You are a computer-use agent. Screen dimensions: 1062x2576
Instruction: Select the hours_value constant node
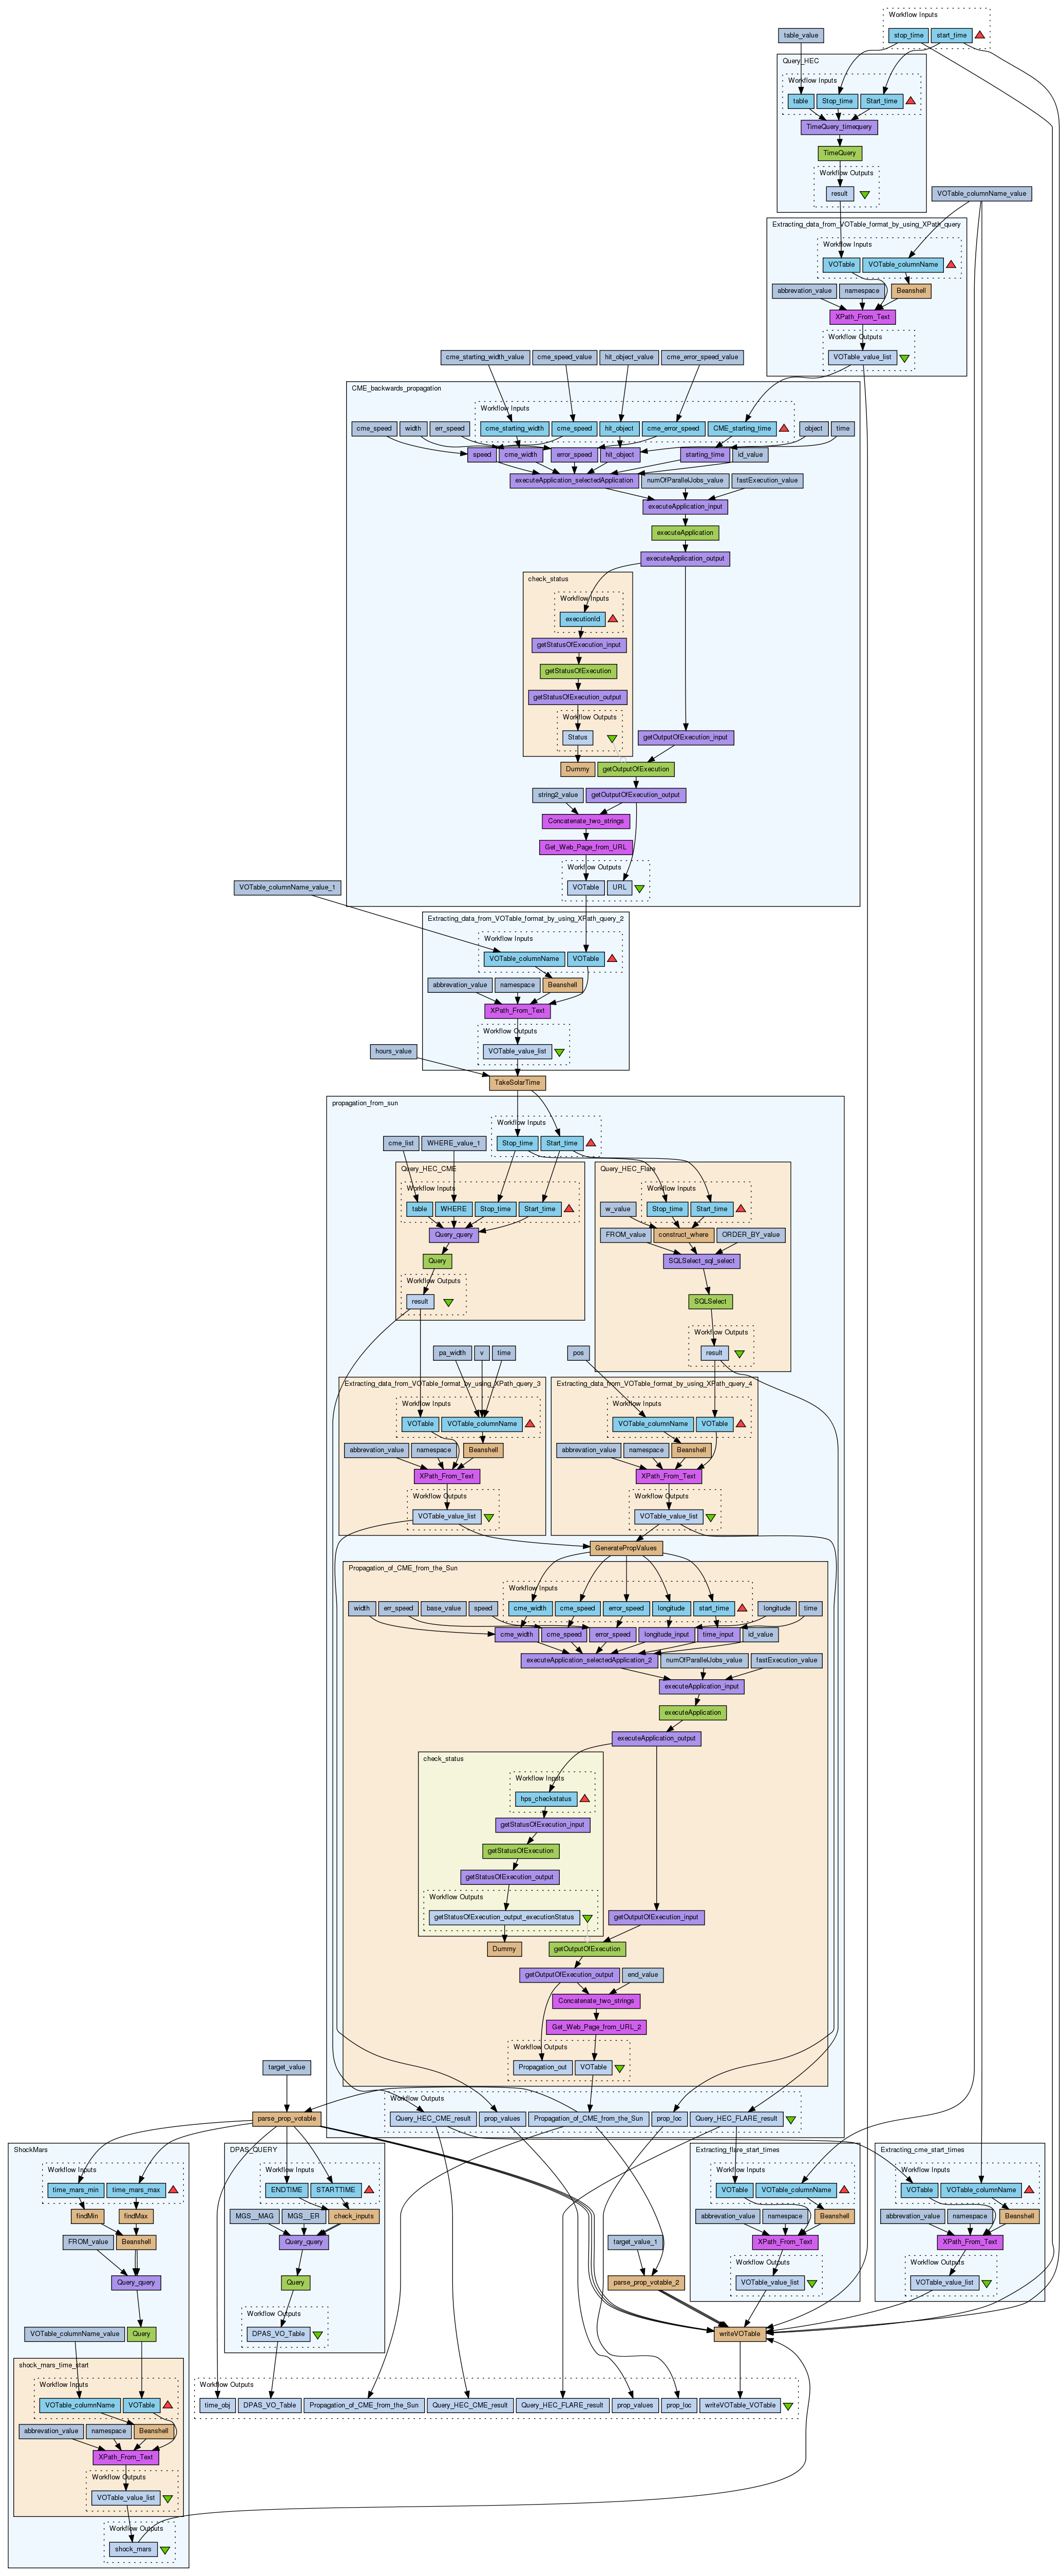point(393,1051)
